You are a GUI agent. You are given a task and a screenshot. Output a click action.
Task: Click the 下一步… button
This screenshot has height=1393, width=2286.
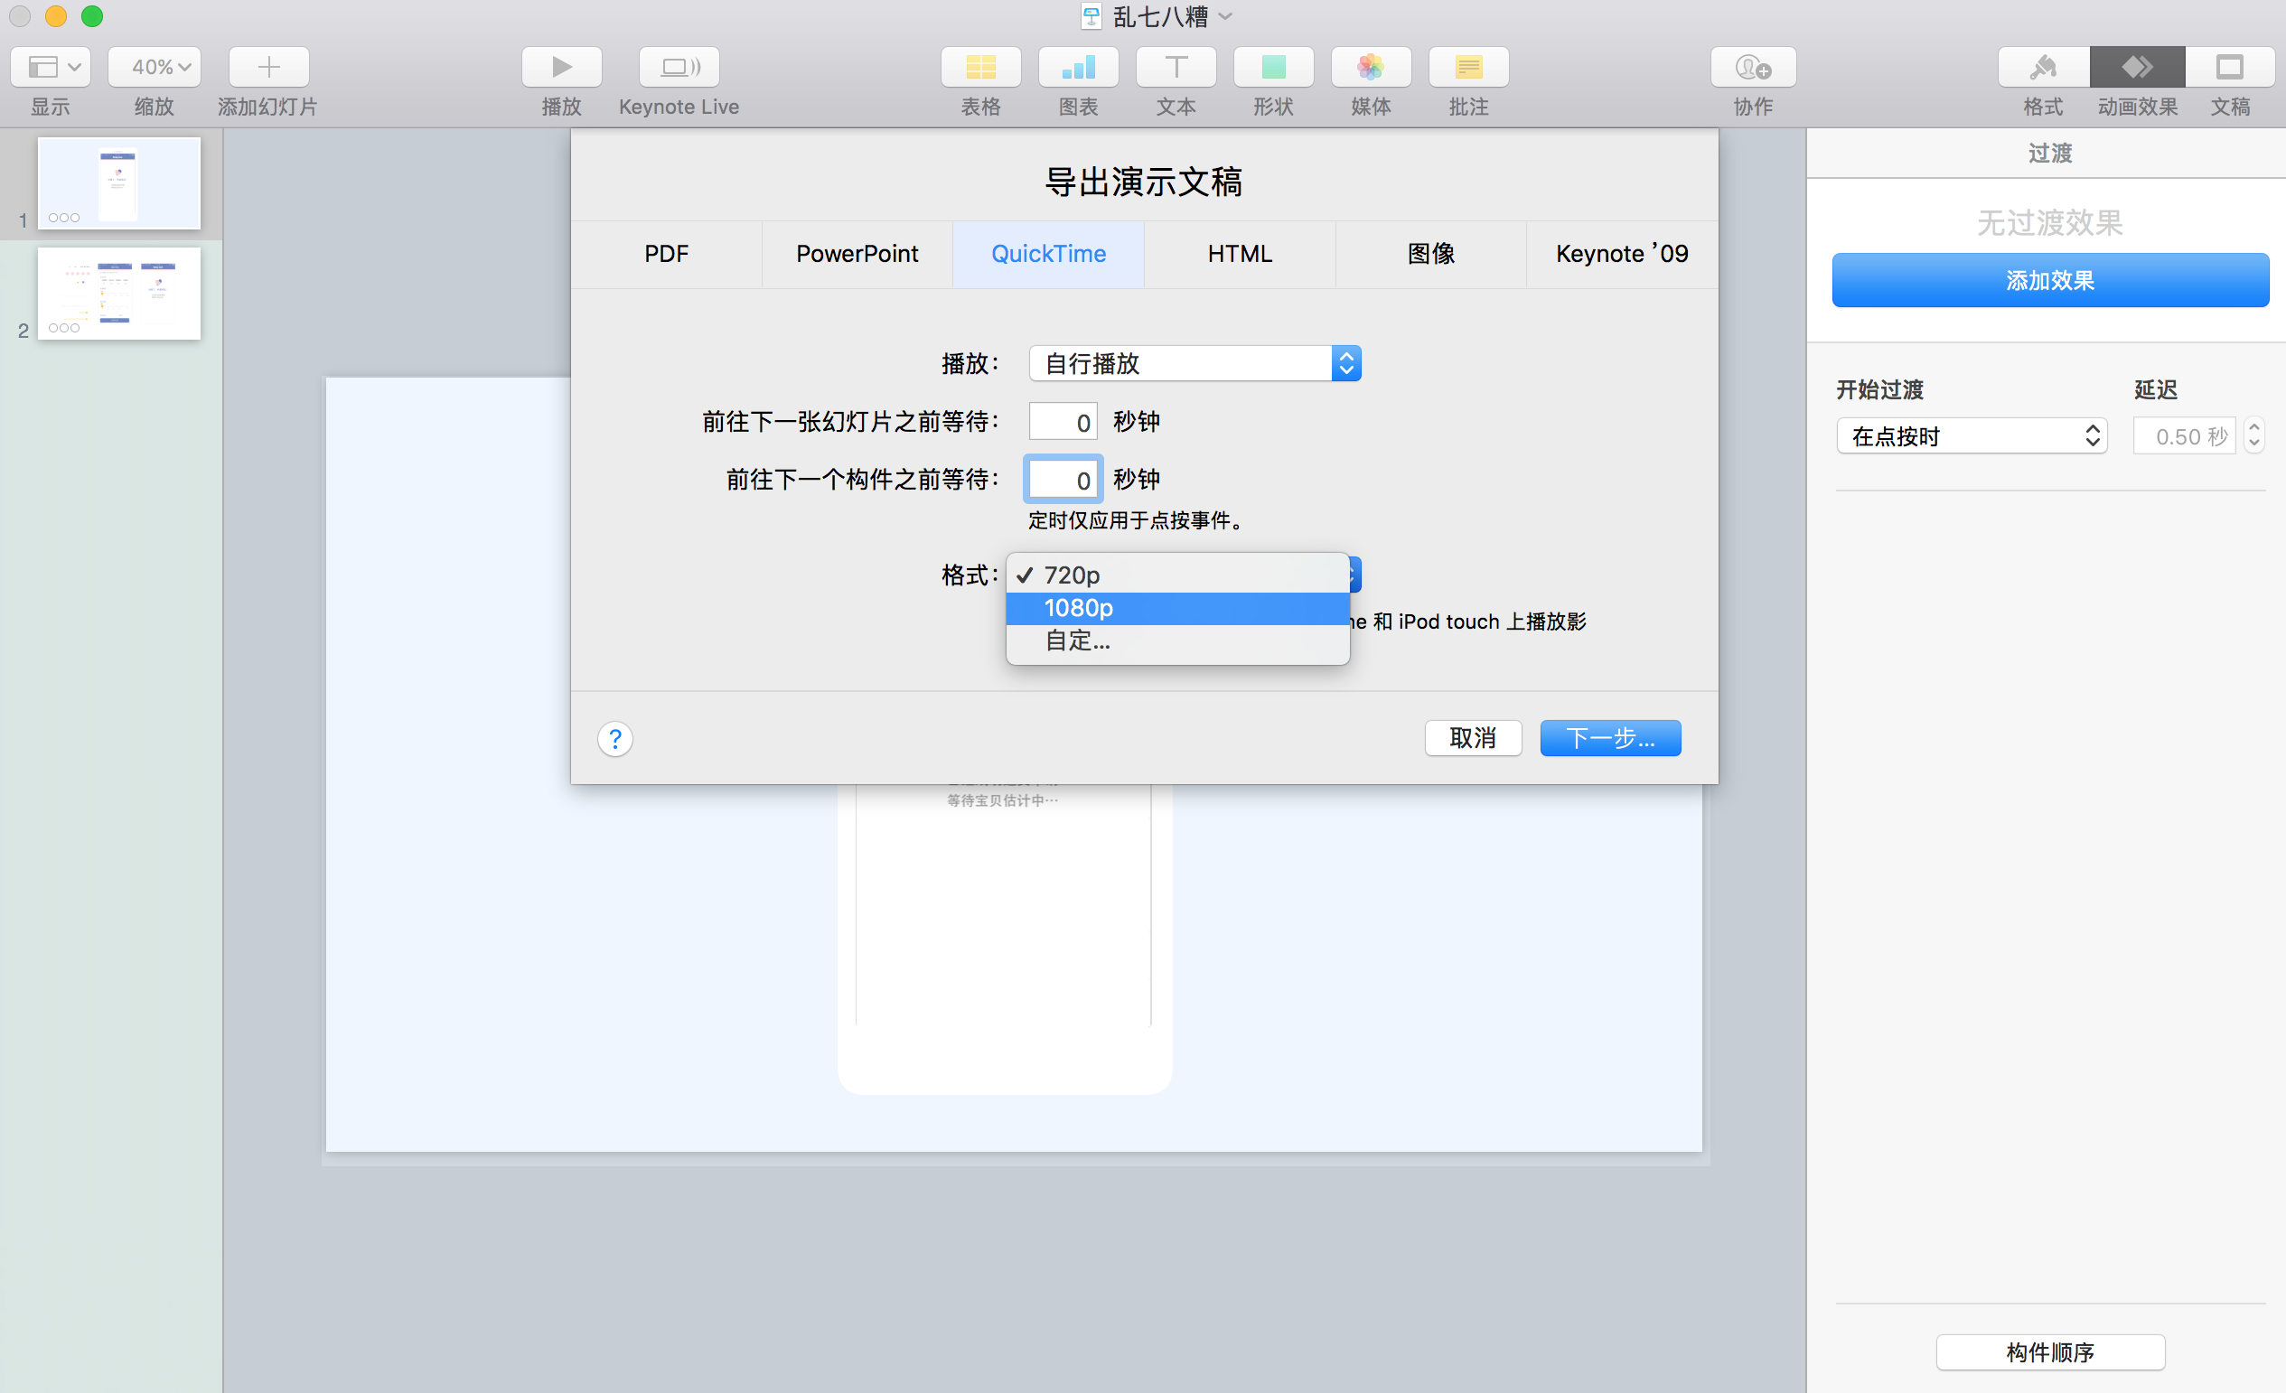[x=1610, y=738]
